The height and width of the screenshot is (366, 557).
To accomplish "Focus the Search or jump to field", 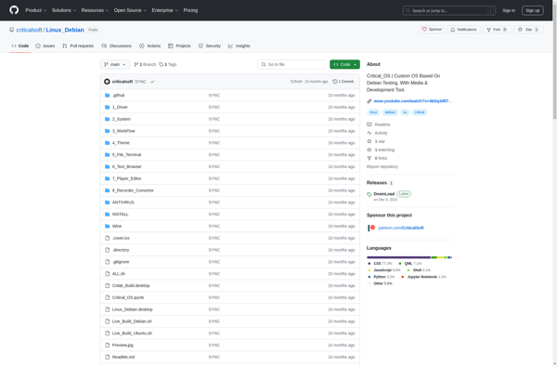I will click(x=449, y=10).
